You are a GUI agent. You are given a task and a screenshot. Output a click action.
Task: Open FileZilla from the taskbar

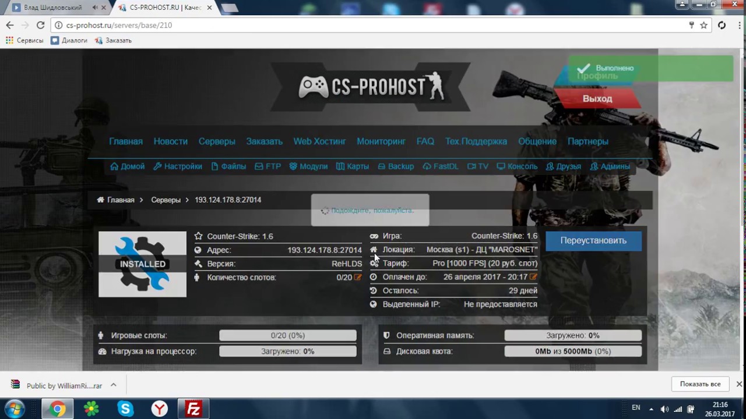click(193, 409)
